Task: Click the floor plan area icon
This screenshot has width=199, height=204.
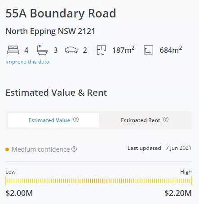Action: (102, 50)
